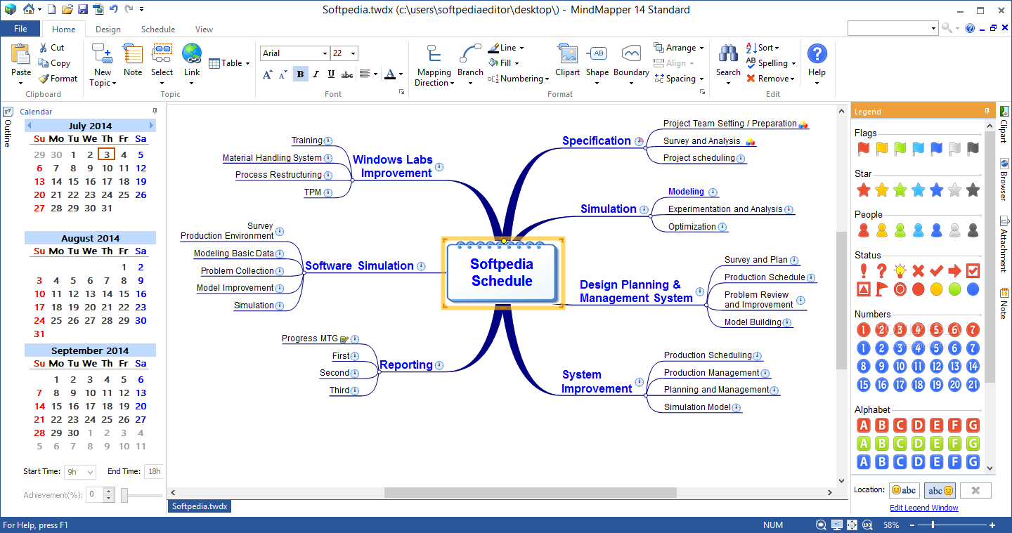1012x533 pixels.
Task: Pin the Calendar panel
Action: click(x=155, y=111)
